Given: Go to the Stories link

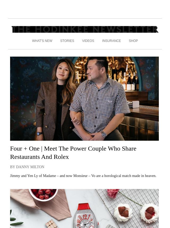Looking at the screenshot, I should point(67,41).
